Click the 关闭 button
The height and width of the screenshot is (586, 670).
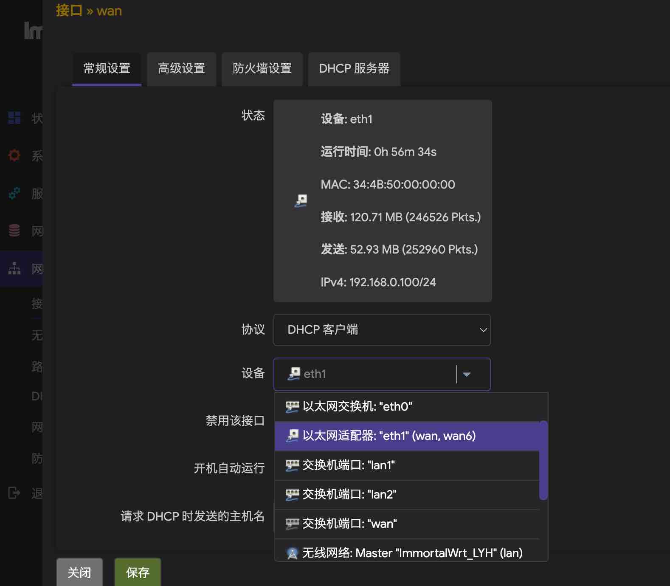pyautogui.click(x=79, y=572)
